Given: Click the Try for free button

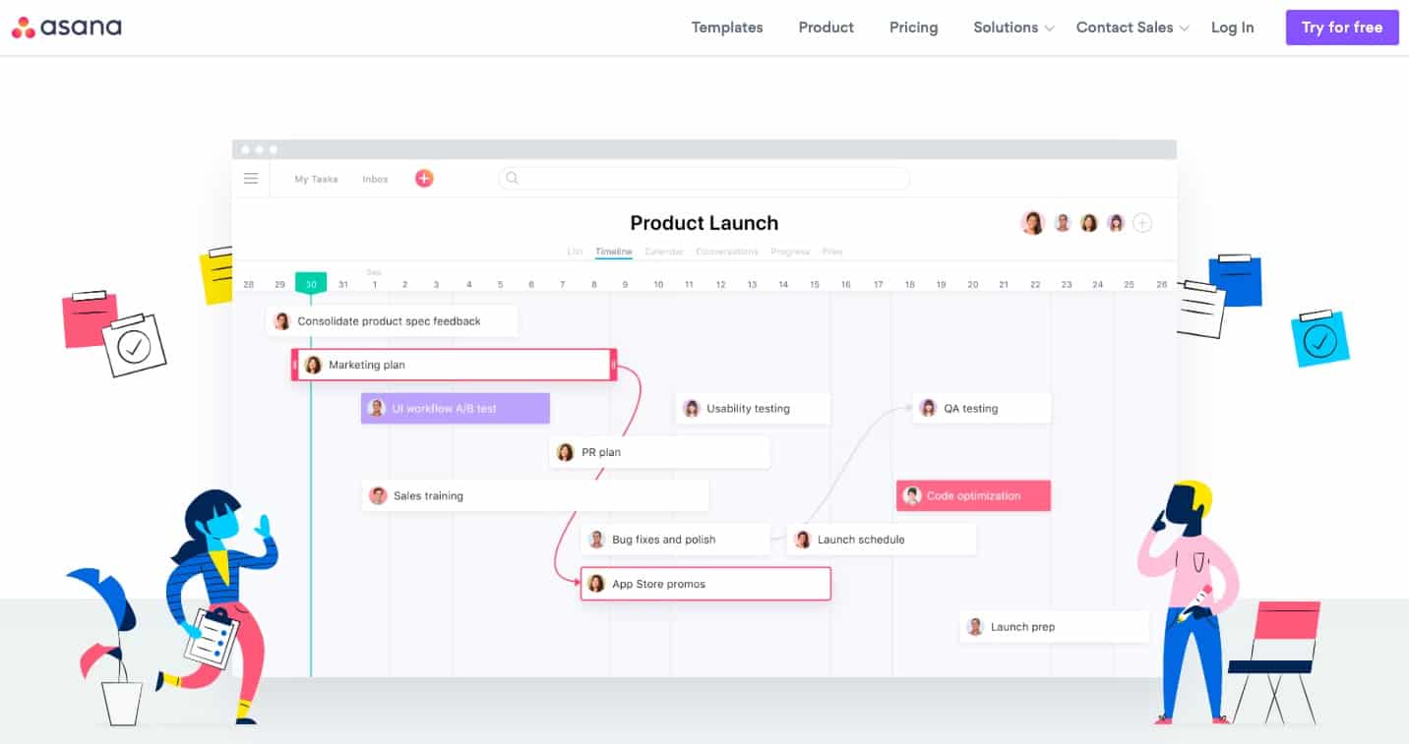Looking at the screenshot, I should 1342,28.
